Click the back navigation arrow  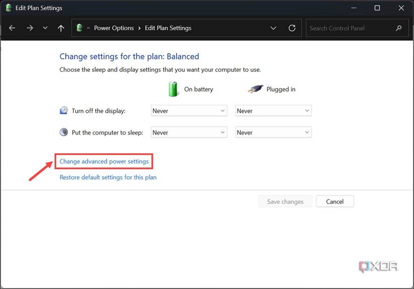click(x=12, y=28)
